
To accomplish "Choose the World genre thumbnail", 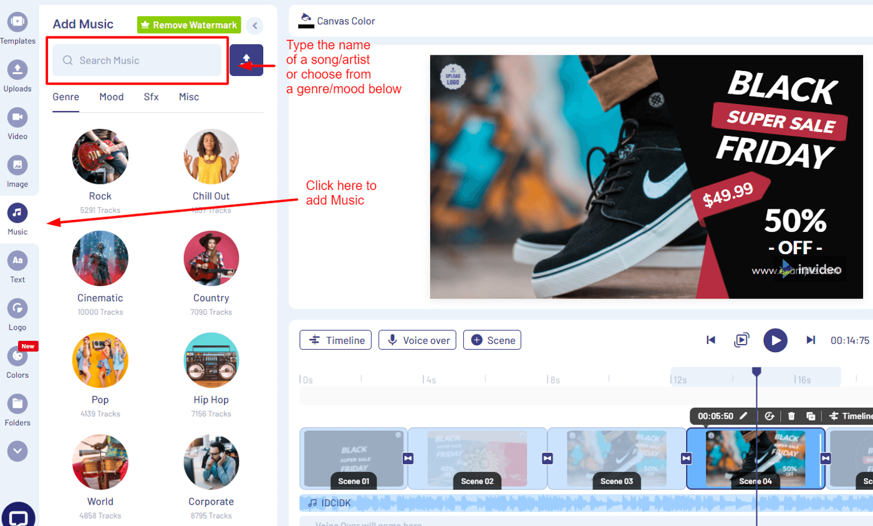I will click(100, 462).
